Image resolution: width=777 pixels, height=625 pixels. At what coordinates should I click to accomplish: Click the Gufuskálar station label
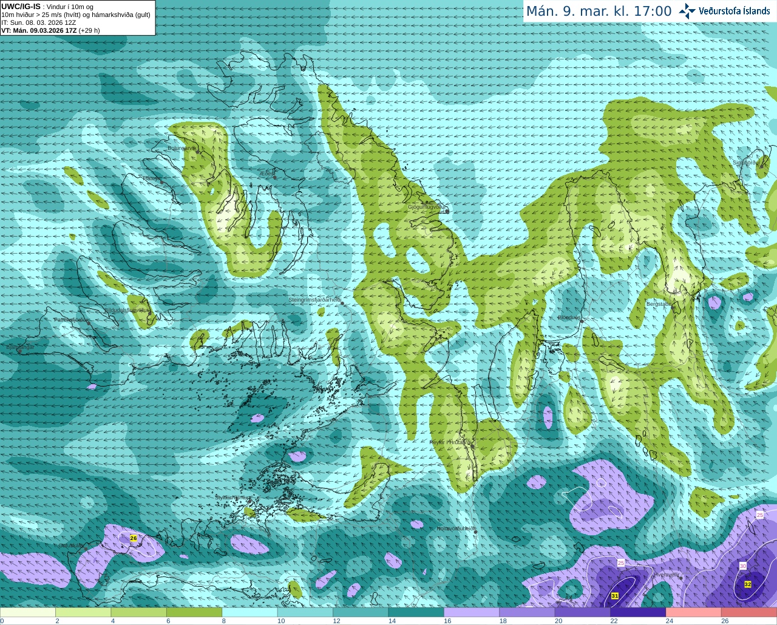(x=70, y=546)
